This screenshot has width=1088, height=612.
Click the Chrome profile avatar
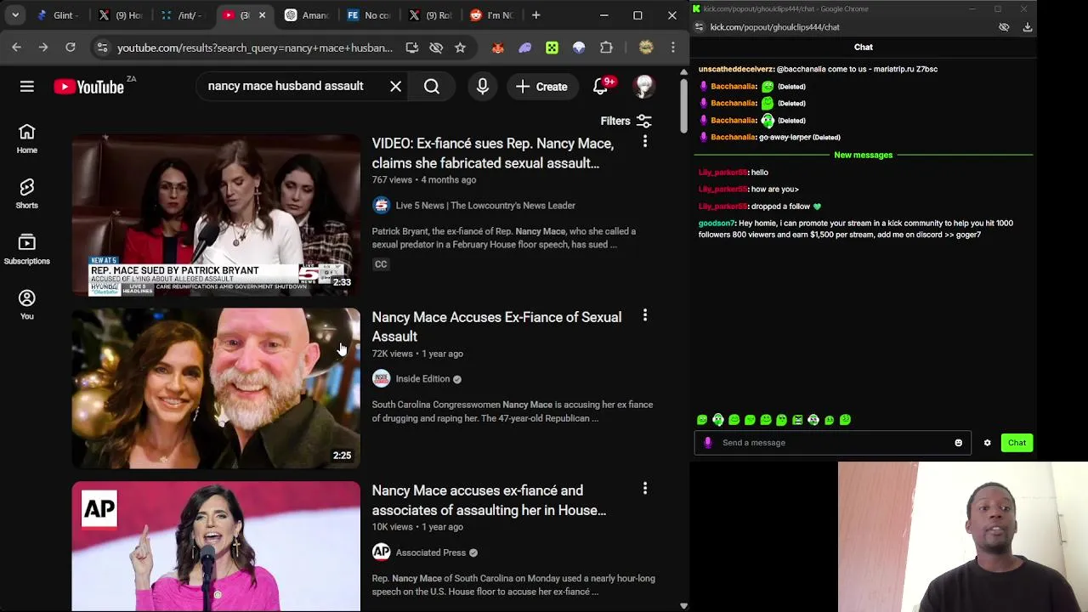[x=646, y=48]
